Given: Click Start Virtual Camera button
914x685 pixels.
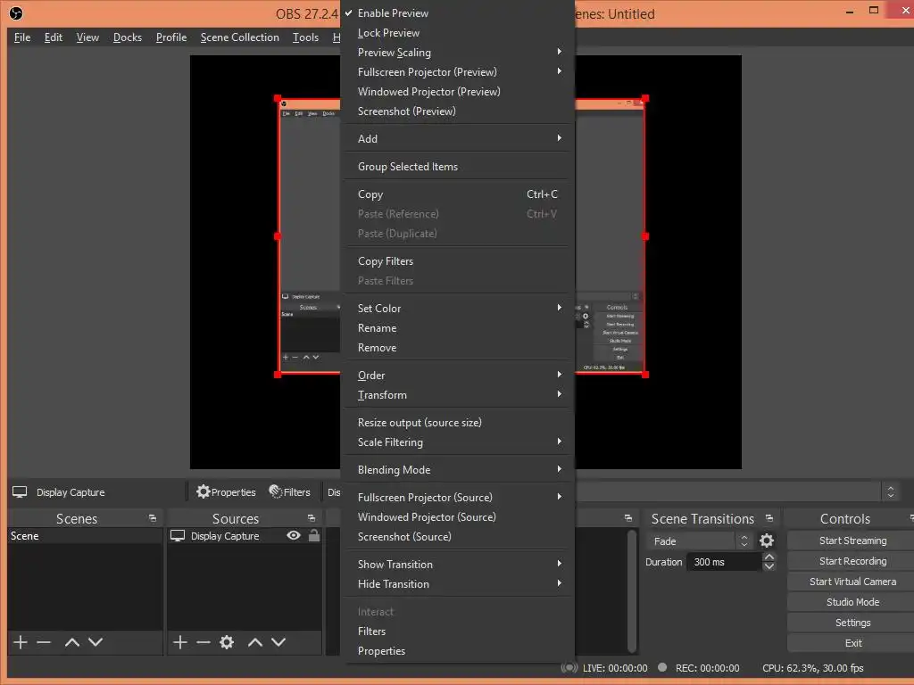Looking at the screenshot, I should (x=852, y=582).
